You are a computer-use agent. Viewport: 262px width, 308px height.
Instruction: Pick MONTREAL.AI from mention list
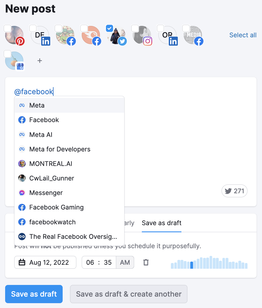(69, 164)
